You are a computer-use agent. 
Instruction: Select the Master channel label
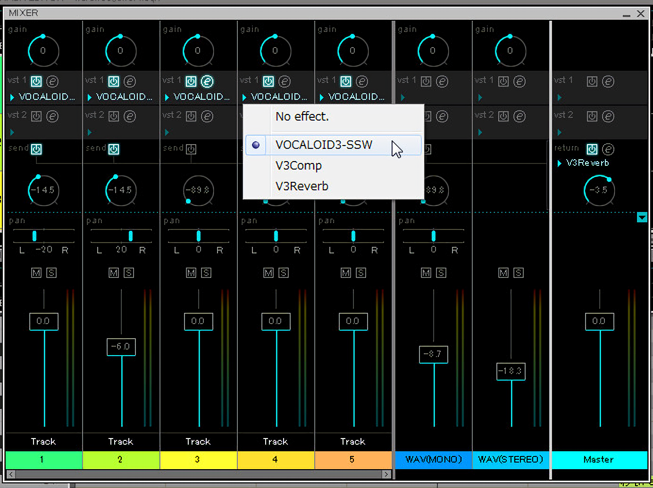click(599, 460)
